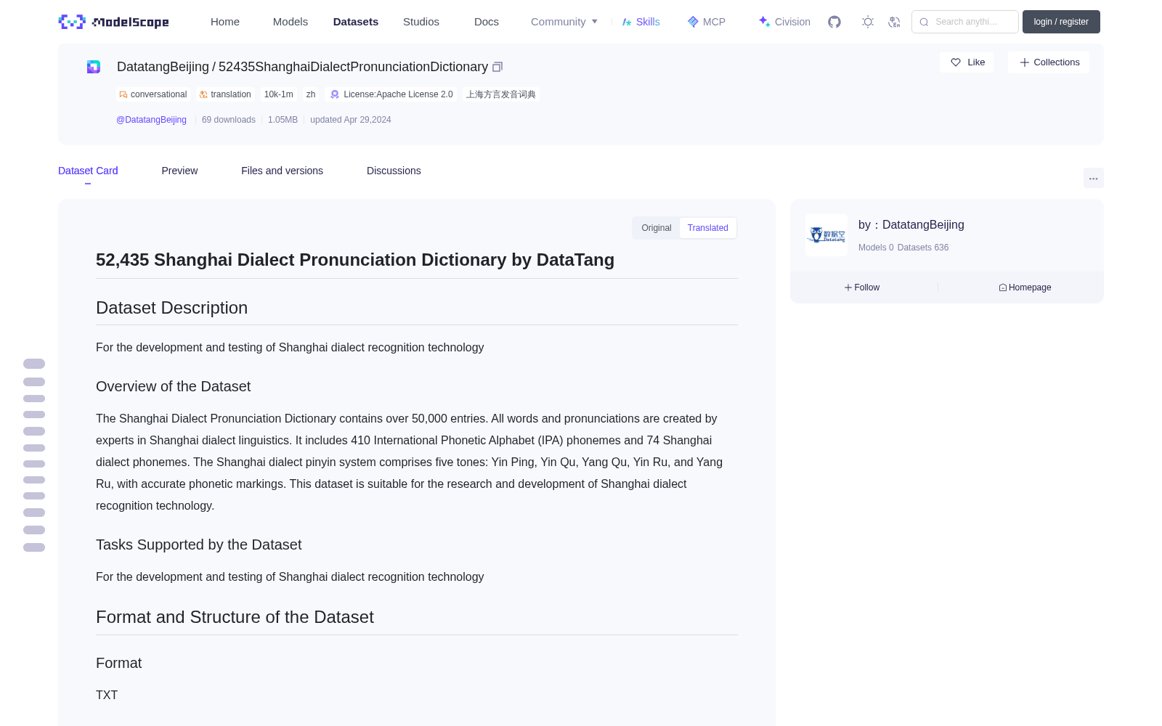
Task: Click the "TXT" format value
Action: [107, 695]
